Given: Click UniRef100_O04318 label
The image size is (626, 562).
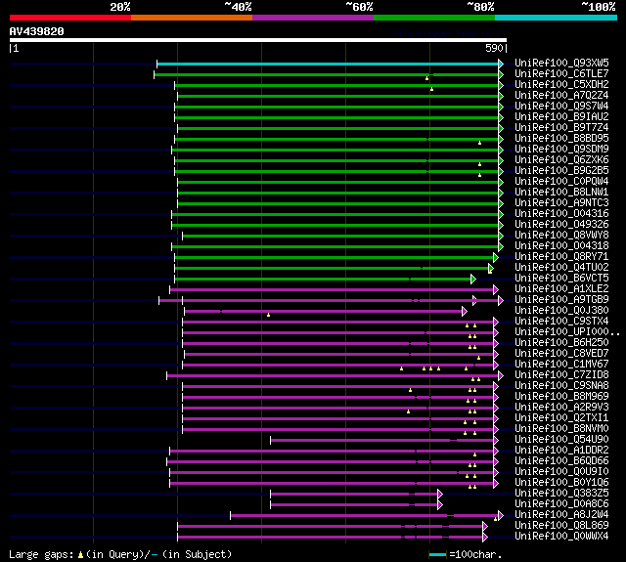Looking at the screenshot, I should pyautogui.click(x=561, y=246).
